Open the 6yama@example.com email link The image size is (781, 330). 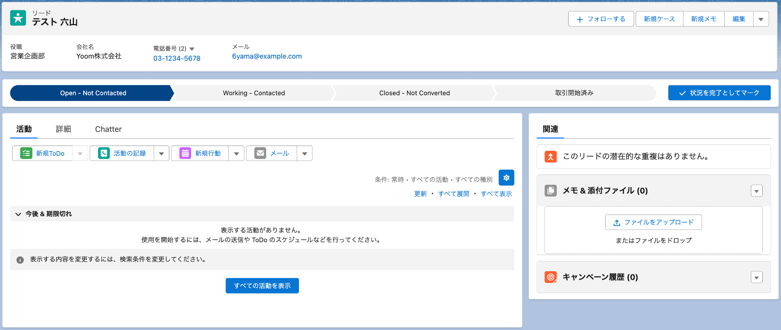tap(267, 56)
